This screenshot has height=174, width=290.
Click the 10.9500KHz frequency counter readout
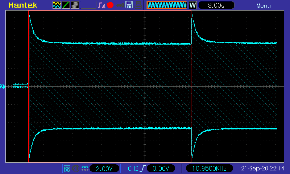(x=210, y=169)
